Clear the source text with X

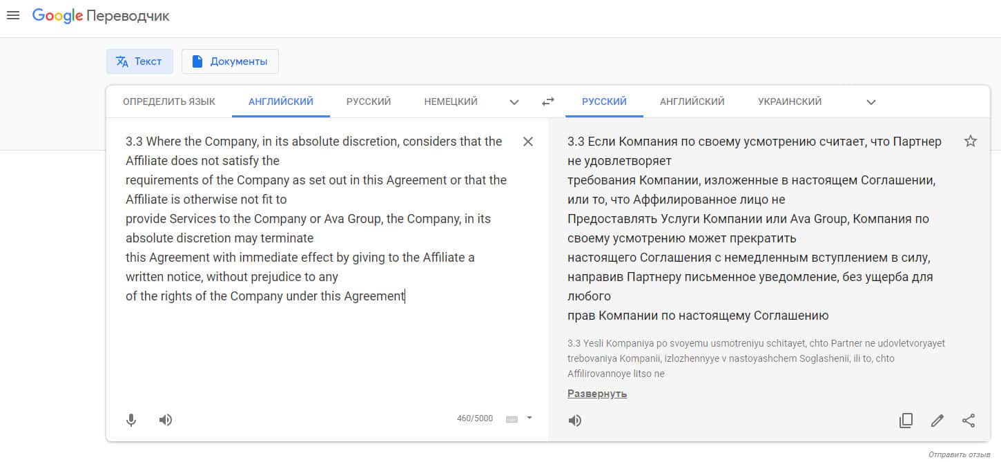[528, 142]
